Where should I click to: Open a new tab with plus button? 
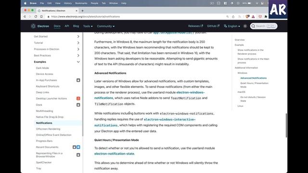[x=82, y=11]
